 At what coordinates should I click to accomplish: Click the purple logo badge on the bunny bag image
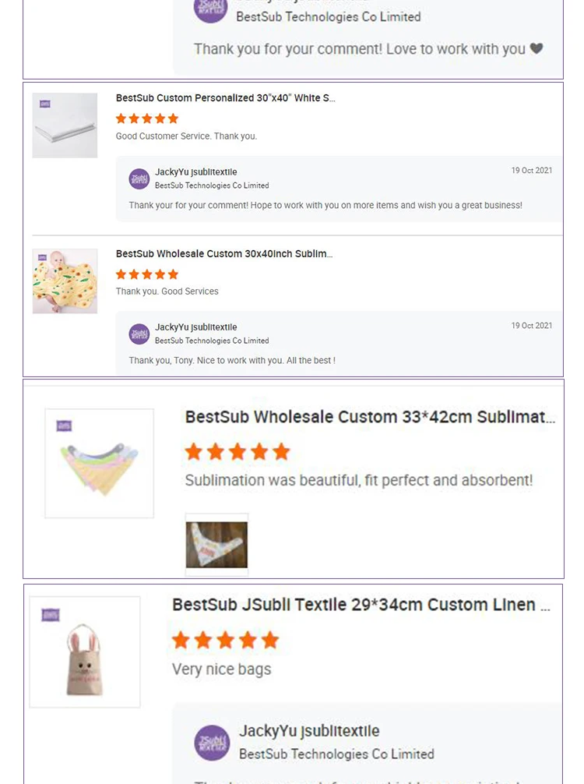(51, 615)
